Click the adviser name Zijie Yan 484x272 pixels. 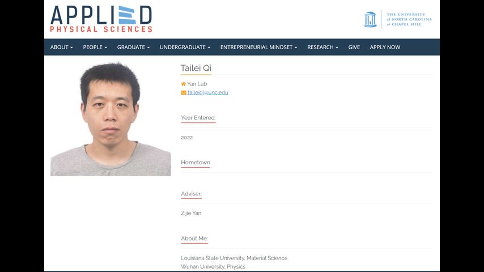coord(191,213)
